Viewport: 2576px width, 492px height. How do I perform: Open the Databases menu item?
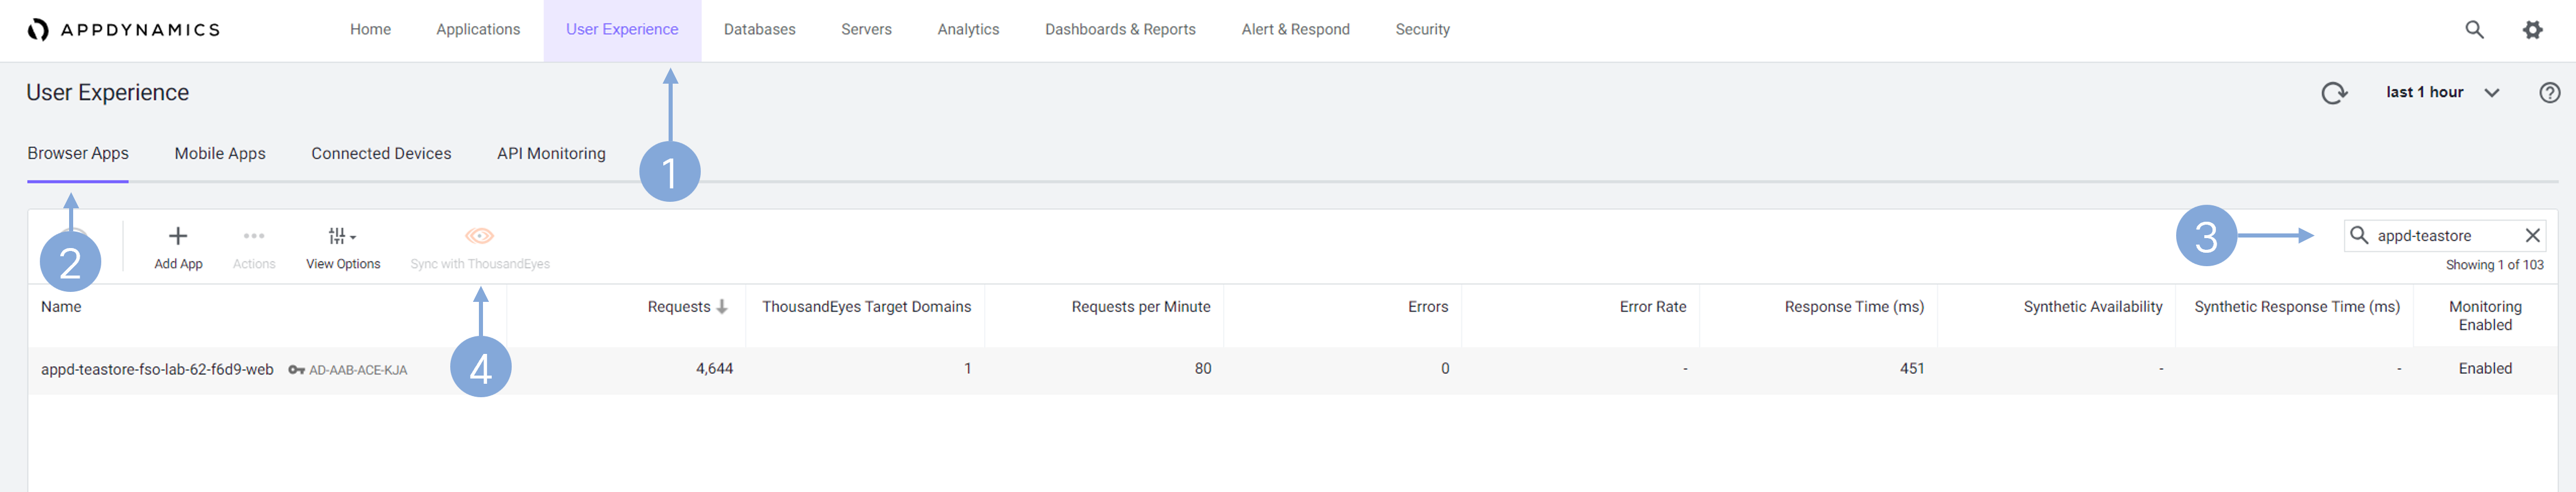click(759, 30)
